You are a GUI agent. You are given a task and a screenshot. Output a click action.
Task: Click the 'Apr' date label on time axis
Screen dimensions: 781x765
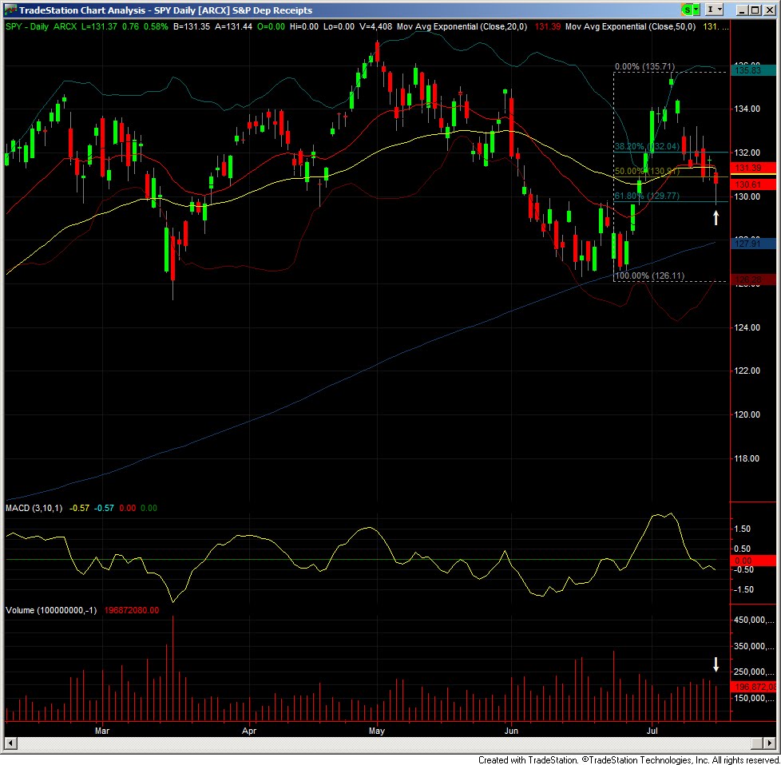click(x=249, y=731)
